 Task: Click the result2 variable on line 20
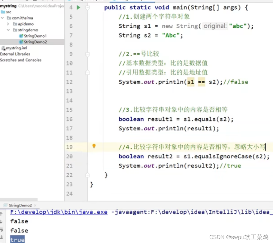tap(160, 156)
